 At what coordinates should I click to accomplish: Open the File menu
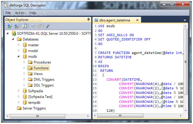click(x=8, y=13)
